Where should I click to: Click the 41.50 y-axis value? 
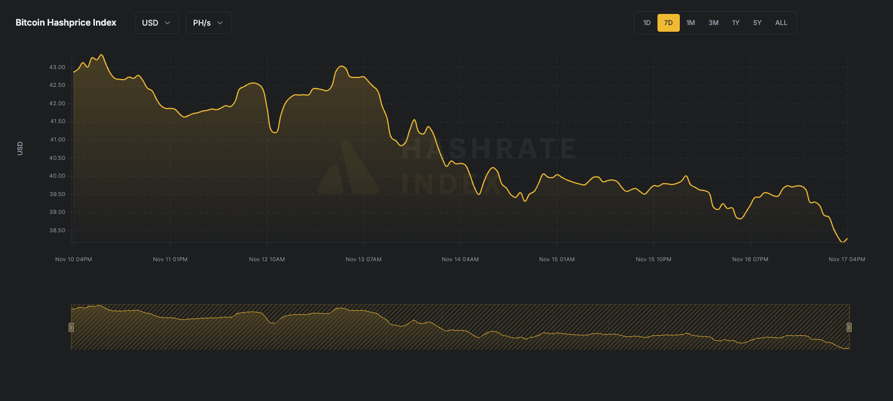coord(57,121)
